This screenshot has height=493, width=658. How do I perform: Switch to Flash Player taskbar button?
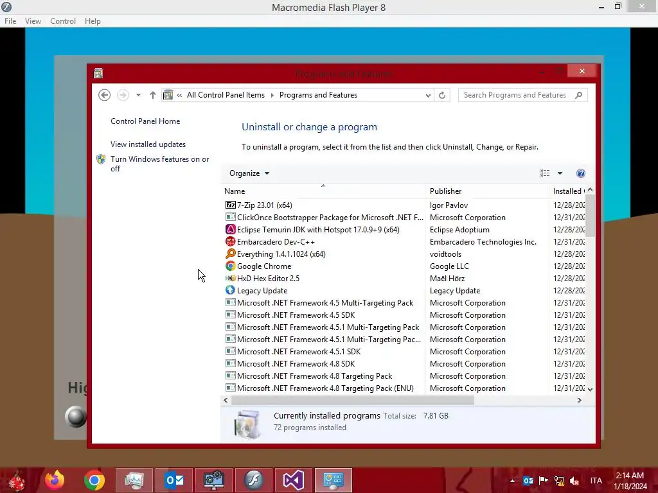[x=254, y=480]
